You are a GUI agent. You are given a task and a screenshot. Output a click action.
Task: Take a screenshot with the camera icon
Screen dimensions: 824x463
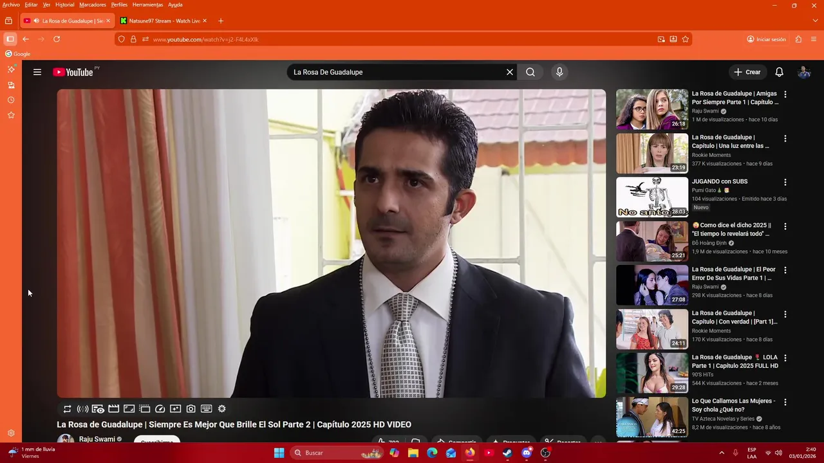[x=191, y=409]
